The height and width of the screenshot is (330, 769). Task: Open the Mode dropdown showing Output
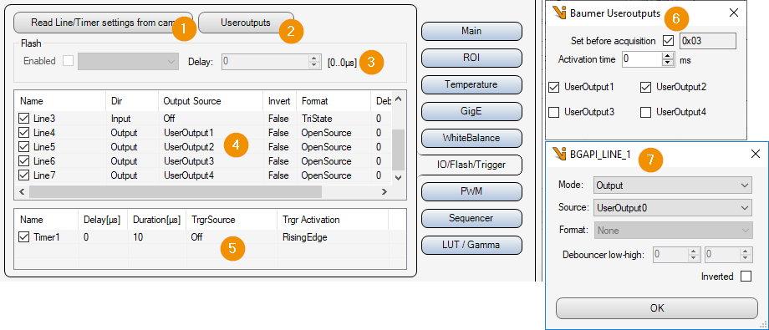(672, 185)
